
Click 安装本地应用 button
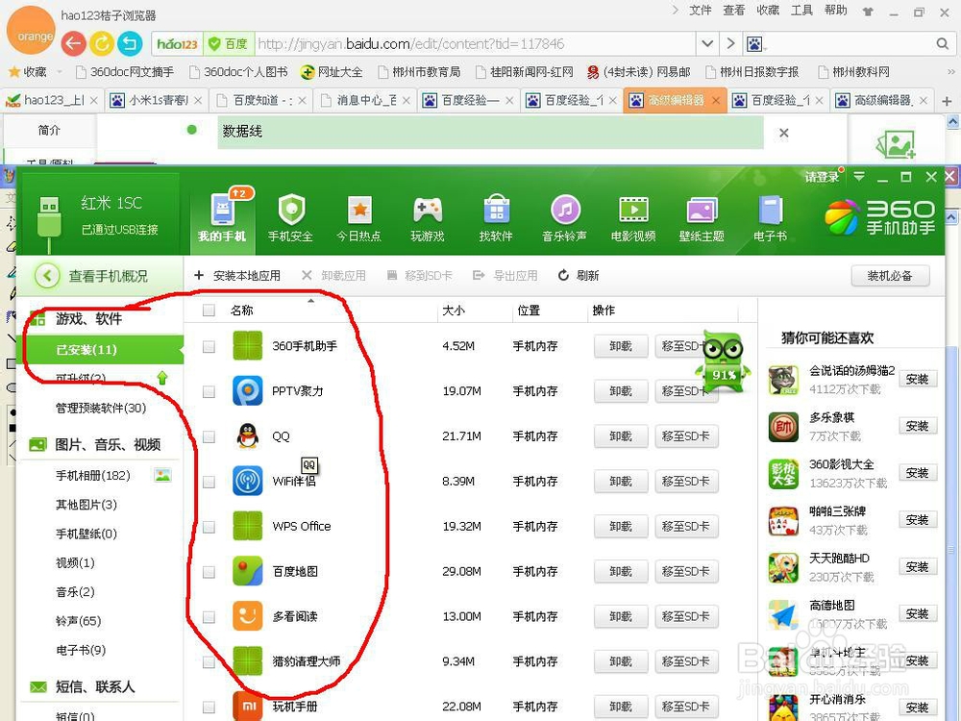(237, 276)
